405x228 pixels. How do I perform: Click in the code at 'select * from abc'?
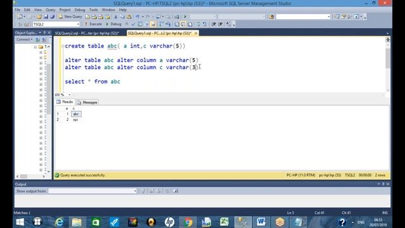[x=92, y=82]
